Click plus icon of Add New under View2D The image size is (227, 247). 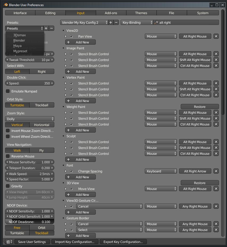point(68,42)
